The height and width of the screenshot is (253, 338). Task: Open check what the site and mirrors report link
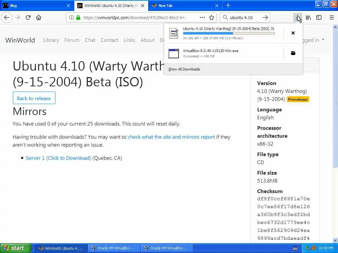point(171,137)
